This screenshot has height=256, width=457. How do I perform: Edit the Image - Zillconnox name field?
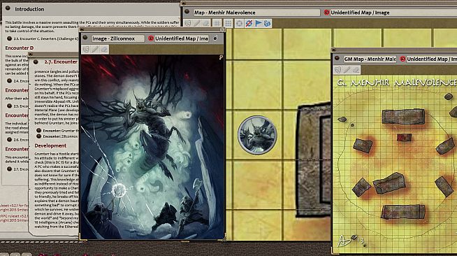point(118,38)
